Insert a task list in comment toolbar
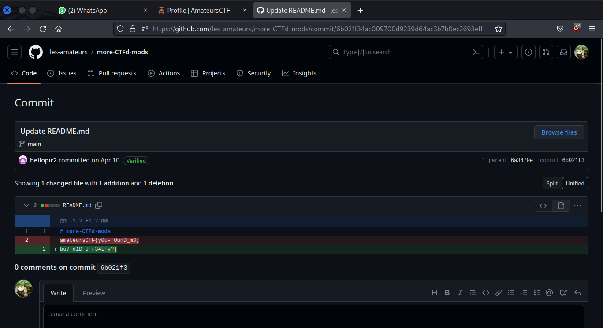 (x=537, y=293)
